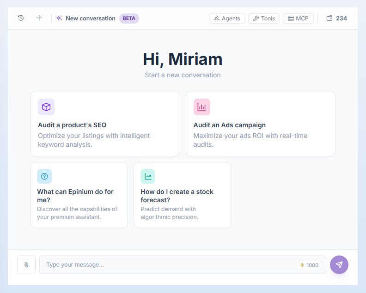Click the blue question mark icon

[44, 176]
